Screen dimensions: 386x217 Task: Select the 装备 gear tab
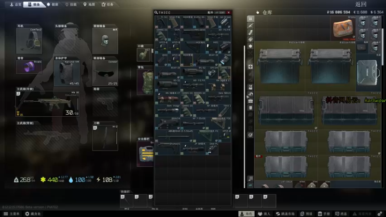click(x=34, y=4)
